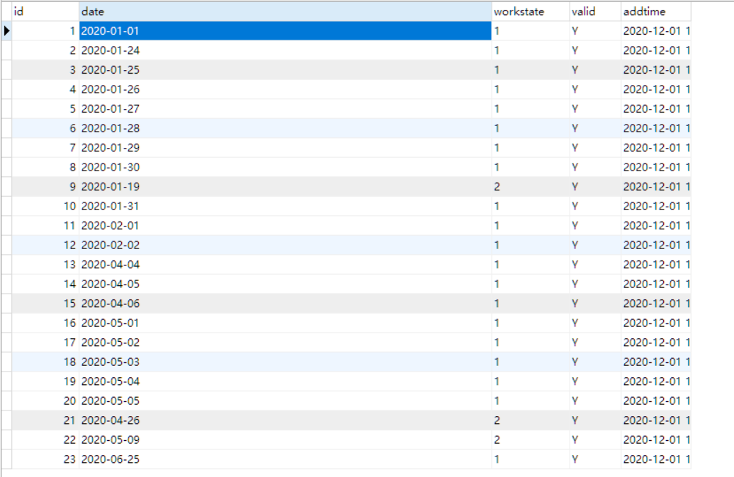Image resolution: width=734 pixels, height=477 pixels.
Task: Click date cell 2020-01-19
Action: click(x=285, y=187)
